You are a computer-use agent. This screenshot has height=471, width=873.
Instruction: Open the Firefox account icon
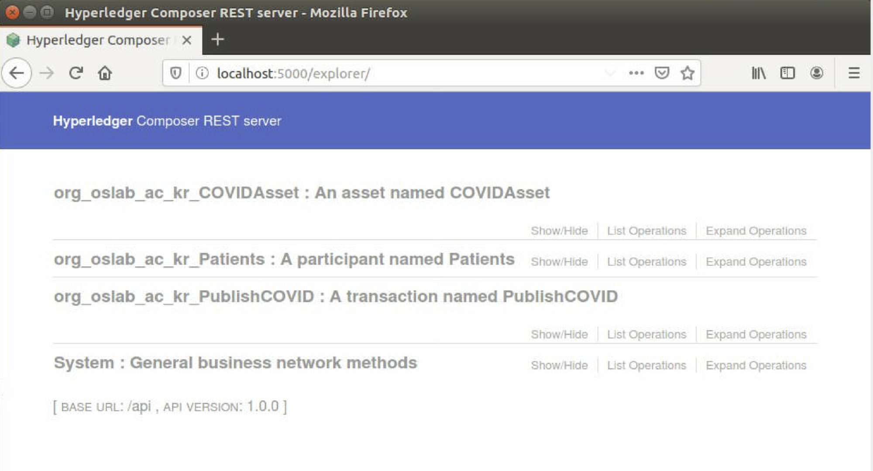(817, 73)
